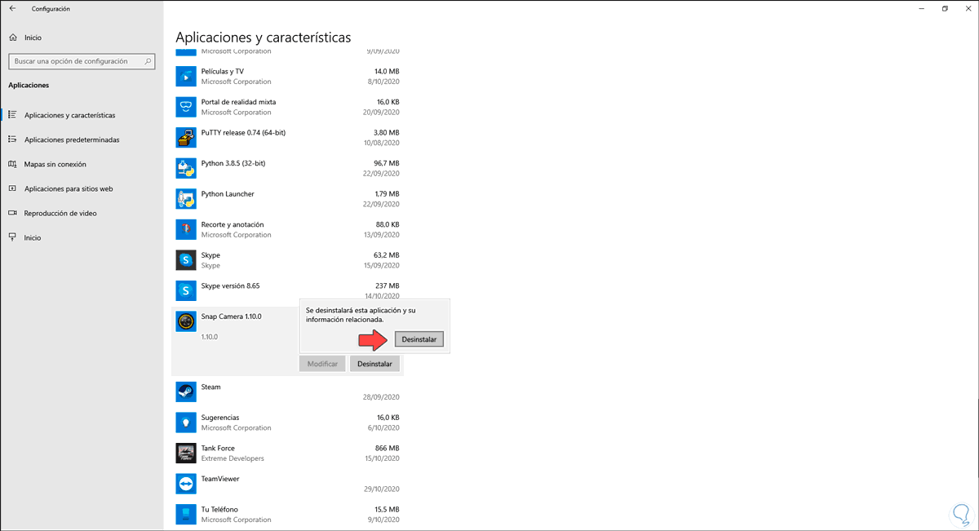Select the Tank Force app icon
Image resolution: width=979 pixels, height=531 pixels.
click(185, 453)
